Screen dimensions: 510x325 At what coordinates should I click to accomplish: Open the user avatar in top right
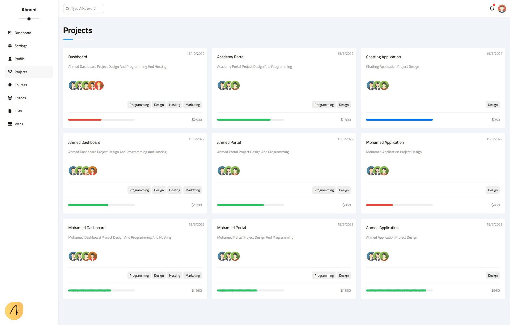502,8
